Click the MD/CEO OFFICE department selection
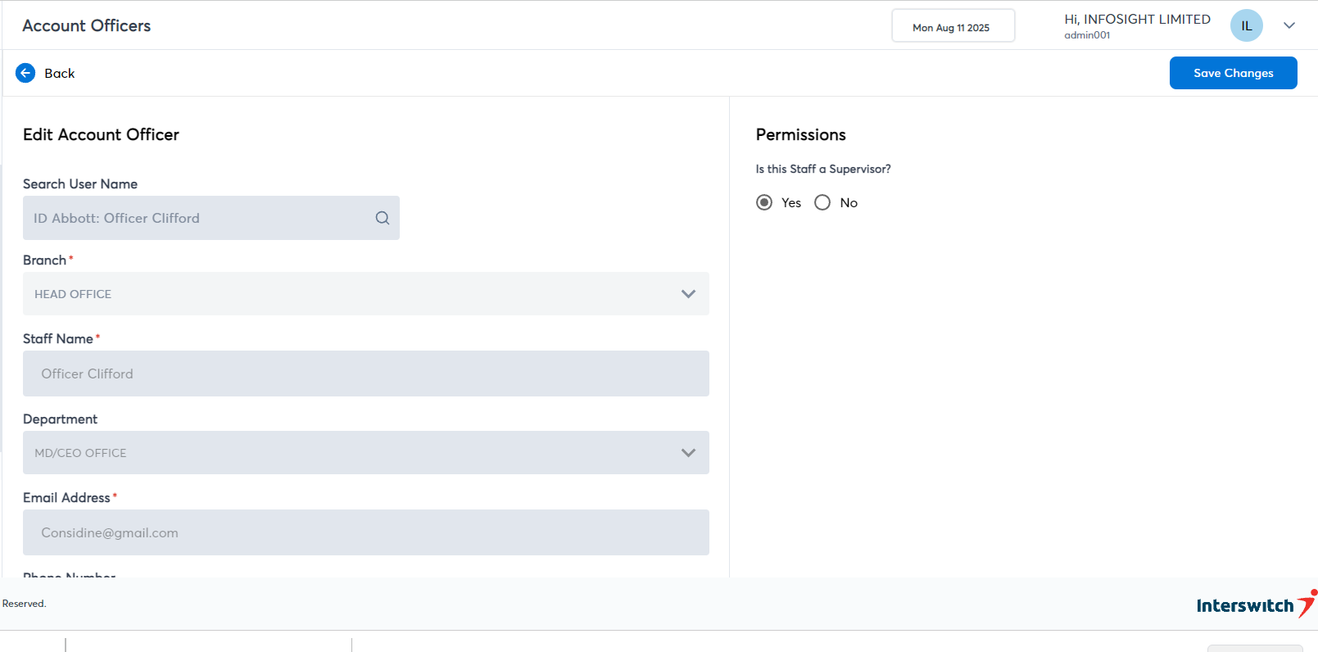 tap(80, 453)
